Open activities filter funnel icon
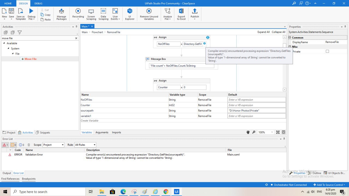349x196 pixels. pyautogui.click(x=20, y=32)
